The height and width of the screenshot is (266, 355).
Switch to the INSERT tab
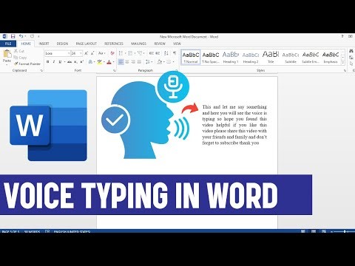pyautogui.click(x=44, y=44)
